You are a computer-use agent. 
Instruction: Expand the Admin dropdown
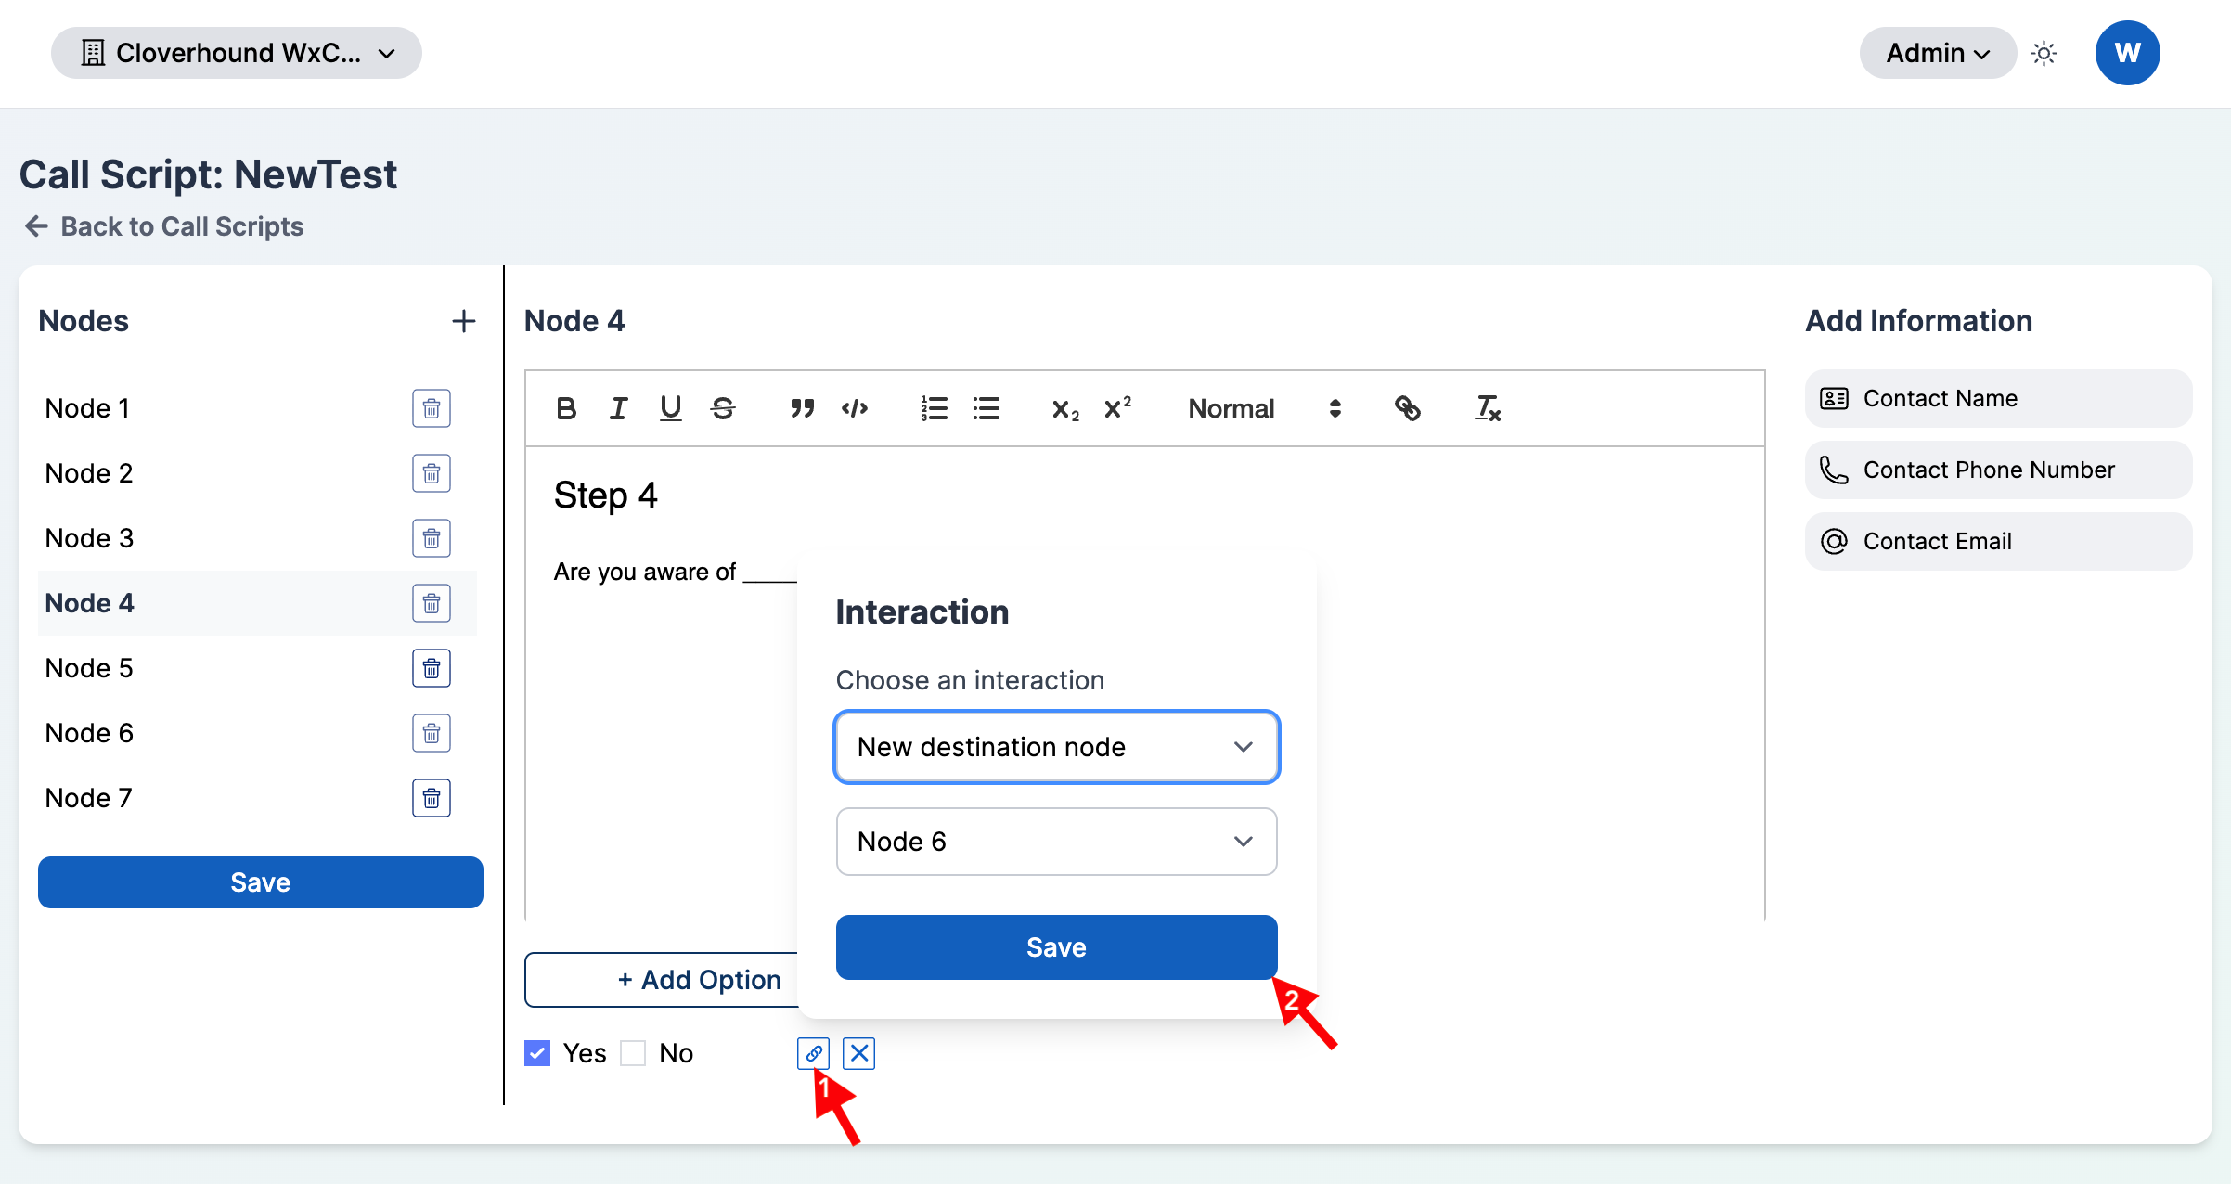[x=1938, y=53]
